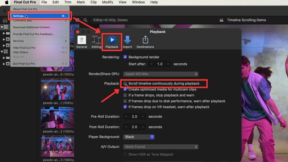Decrease the Start after seconds value
The height and width of the screenshot is (162, 288).
pyautogui.click(x=151, y=64)
